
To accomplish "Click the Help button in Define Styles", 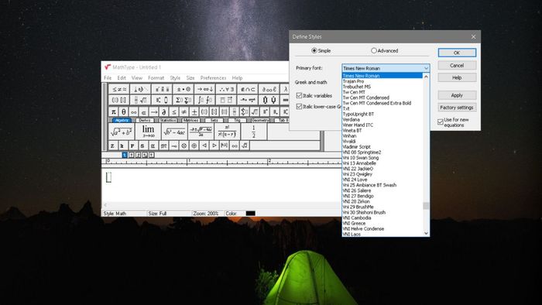I will [457, 77].
